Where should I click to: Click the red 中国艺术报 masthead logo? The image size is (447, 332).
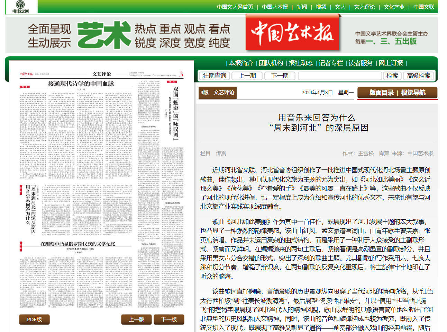coord(292,33)
